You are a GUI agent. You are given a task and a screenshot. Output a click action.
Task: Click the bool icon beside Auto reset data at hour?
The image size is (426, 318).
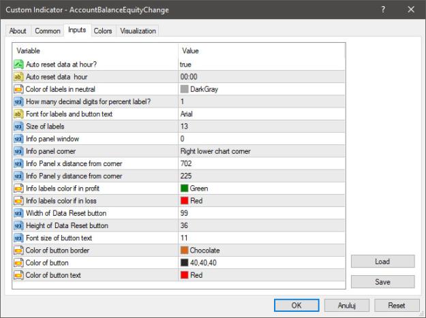pyautogui.click(x=18, y=64)
